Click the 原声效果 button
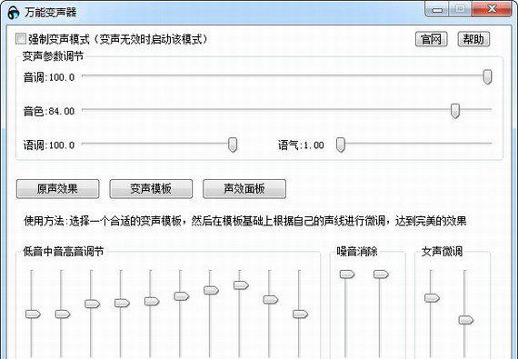 (57, 188)
